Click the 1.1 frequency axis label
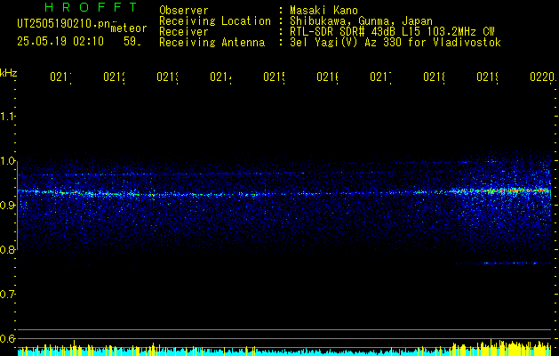 click(x=8, y=117)
